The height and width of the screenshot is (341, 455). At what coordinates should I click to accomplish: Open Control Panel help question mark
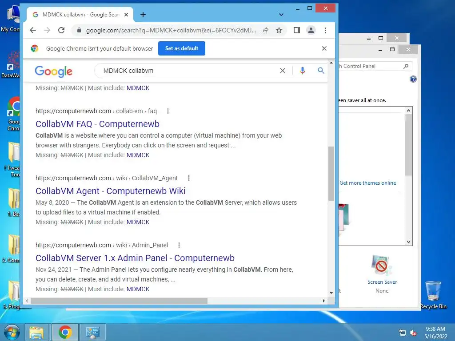click(413, 79)
